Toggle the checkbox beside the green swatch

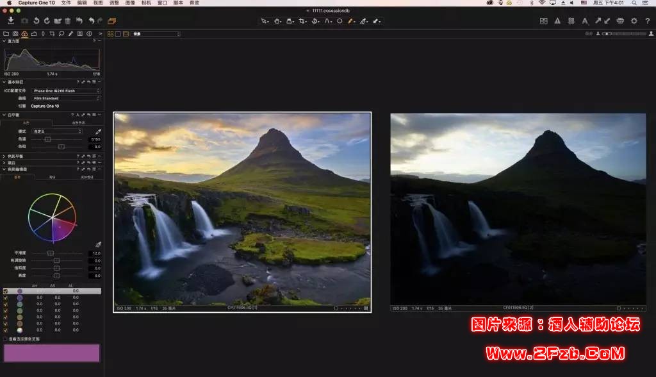[6, 310]
